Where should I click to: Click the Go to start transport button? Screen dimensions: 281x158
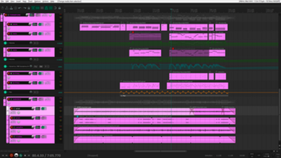click(3, 155)
